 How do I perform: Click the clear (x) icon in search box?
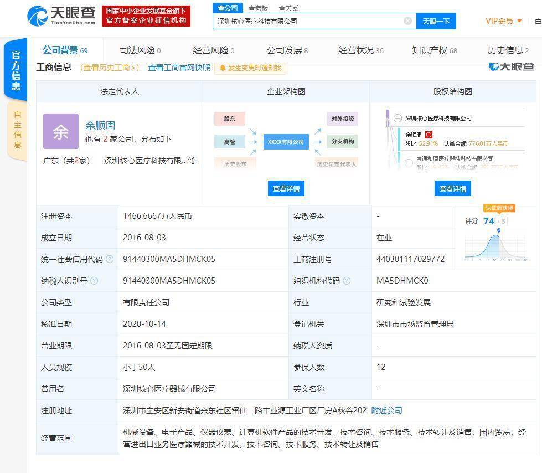point(407,20)
